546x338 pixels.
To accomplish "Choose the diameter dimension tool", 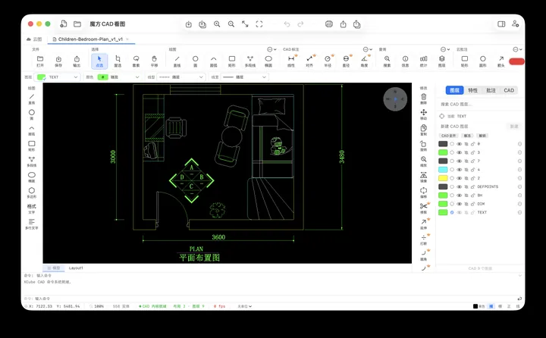I will 346,61.
